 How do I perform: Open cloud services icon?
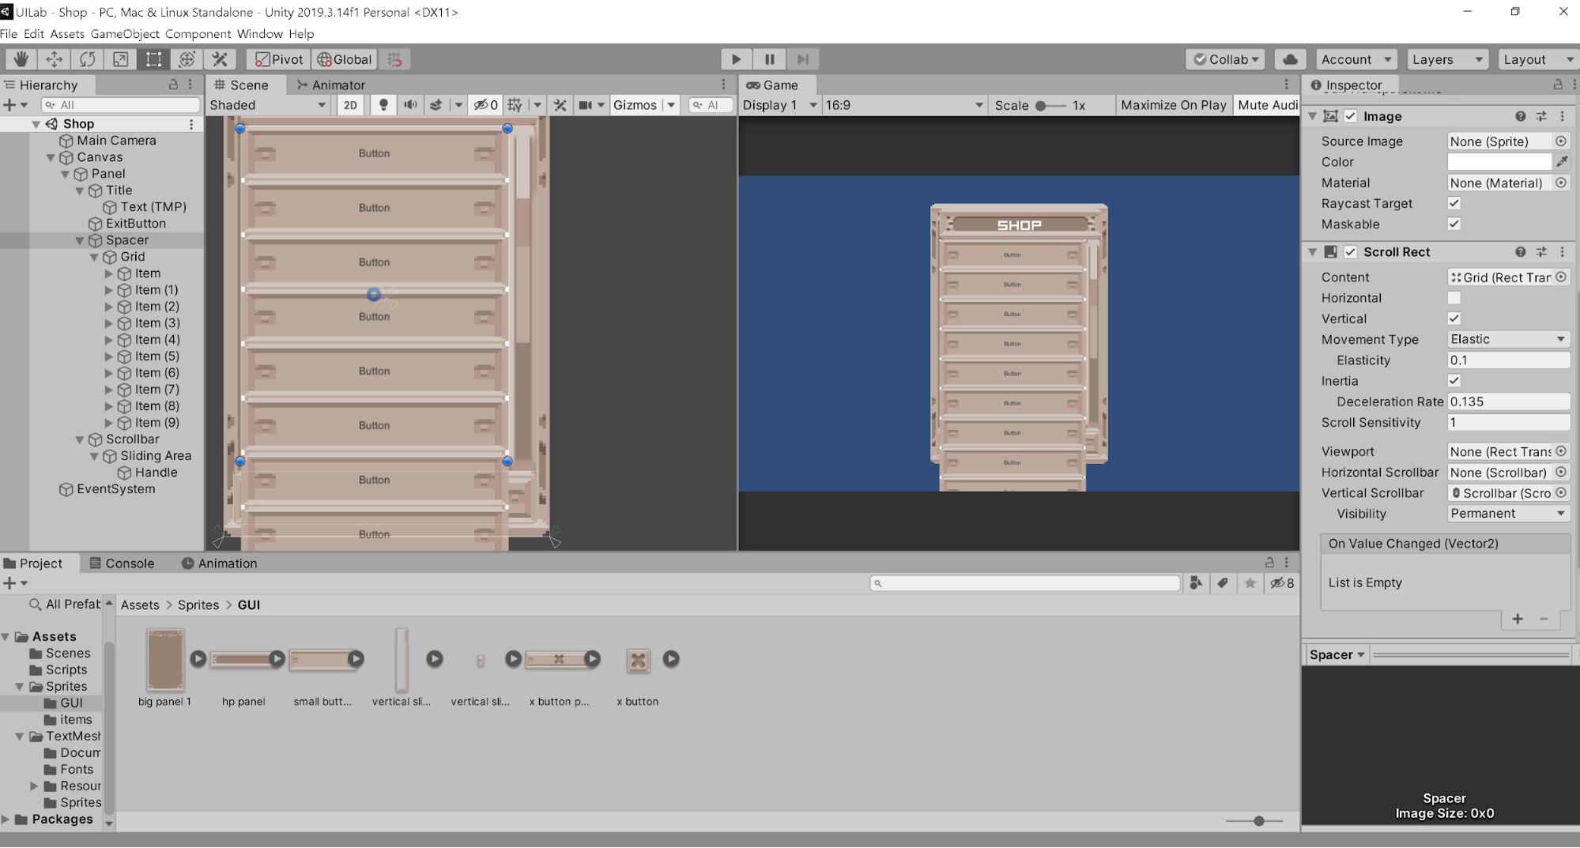(1290, 59)
